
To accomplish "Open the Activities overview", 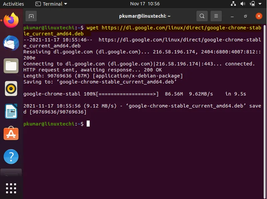I will point(13,4).
